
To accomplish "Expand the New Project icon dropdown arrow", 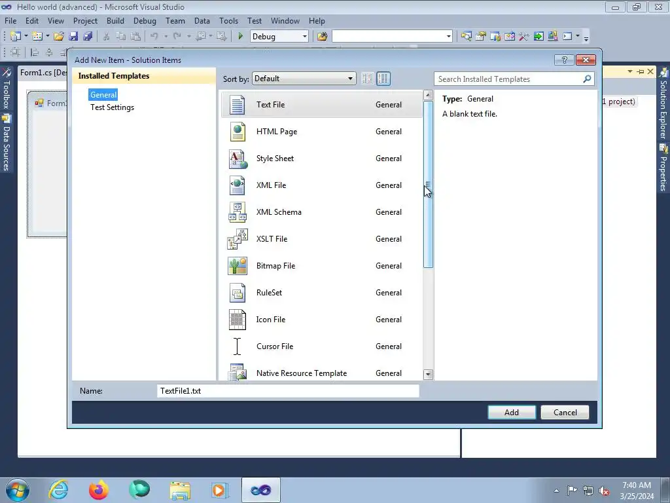I will point(26,37).
